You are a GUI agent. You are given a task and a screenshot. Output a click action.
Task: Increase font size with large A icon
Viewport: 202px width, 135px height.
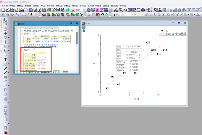[x=177, y=15]
